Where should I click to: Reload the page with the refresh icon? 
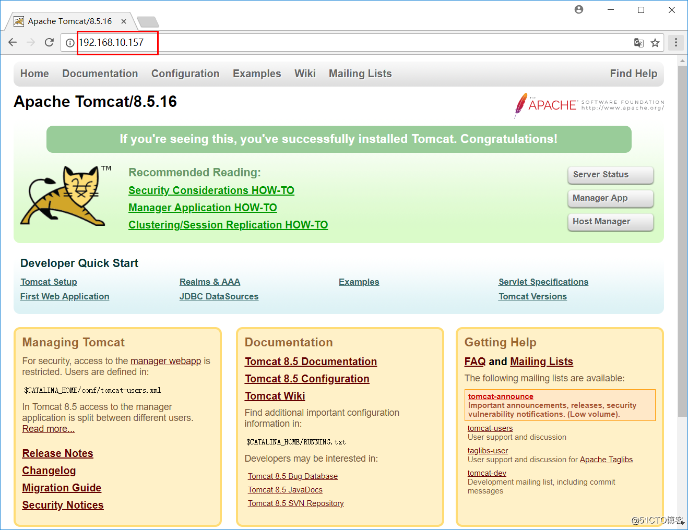pos(49,42)
